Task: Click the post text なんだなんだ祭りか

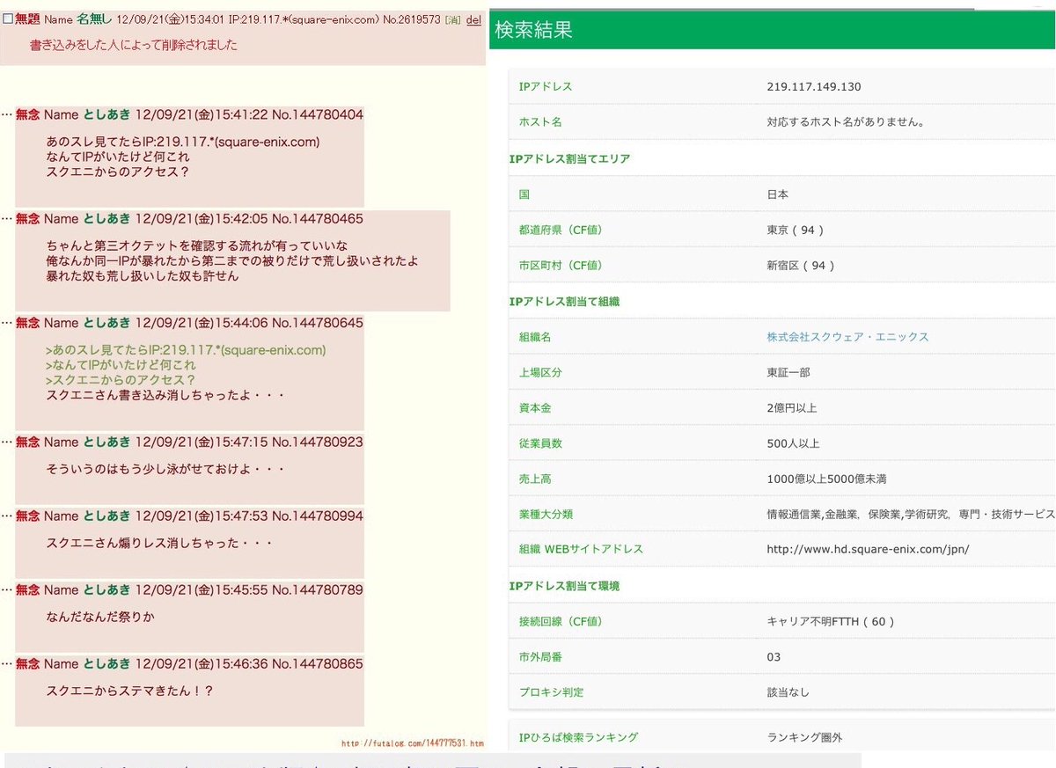Action: pos(99,617)
